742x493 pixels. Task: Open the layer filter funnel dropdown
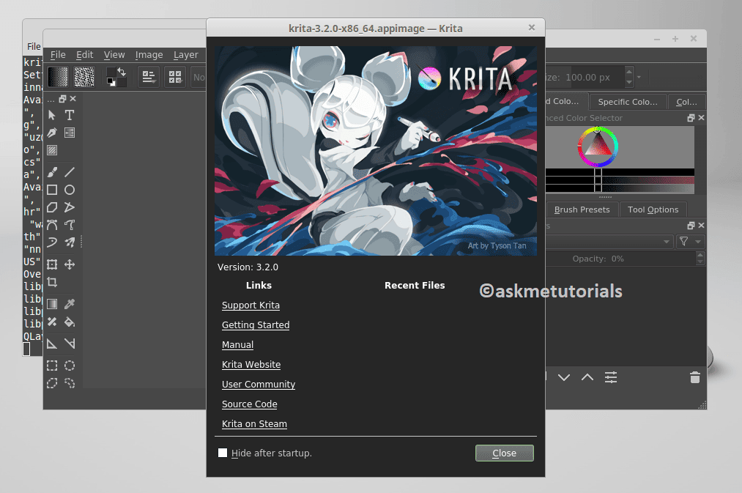tap(691, 242)
